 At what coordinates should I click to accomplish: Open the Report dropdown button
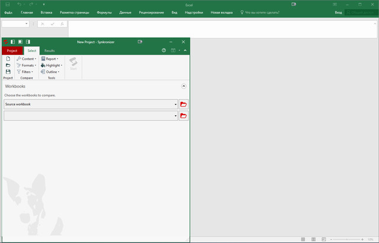pos(50,59)
